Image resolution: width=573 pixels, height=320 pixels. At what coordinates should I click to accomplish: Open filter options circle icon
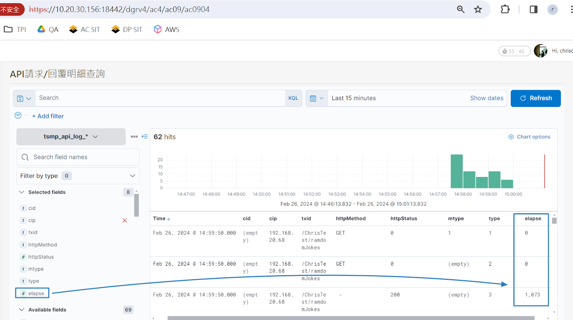click(18, 115)
